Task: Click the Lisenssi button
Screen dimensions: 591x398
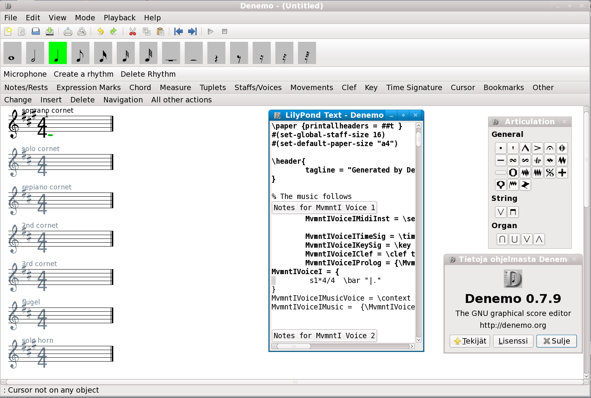Action: tap(513, 341)
